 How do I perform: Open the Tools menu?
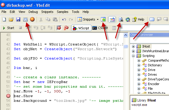(x=76, y=12)
